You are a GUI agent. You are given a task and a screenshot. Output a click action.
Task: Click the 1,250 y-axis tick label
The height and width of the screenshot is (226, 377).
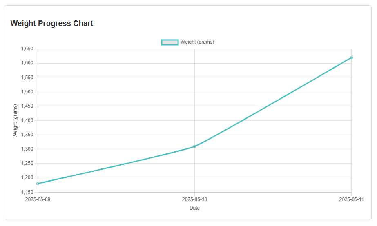pos(27,163)
